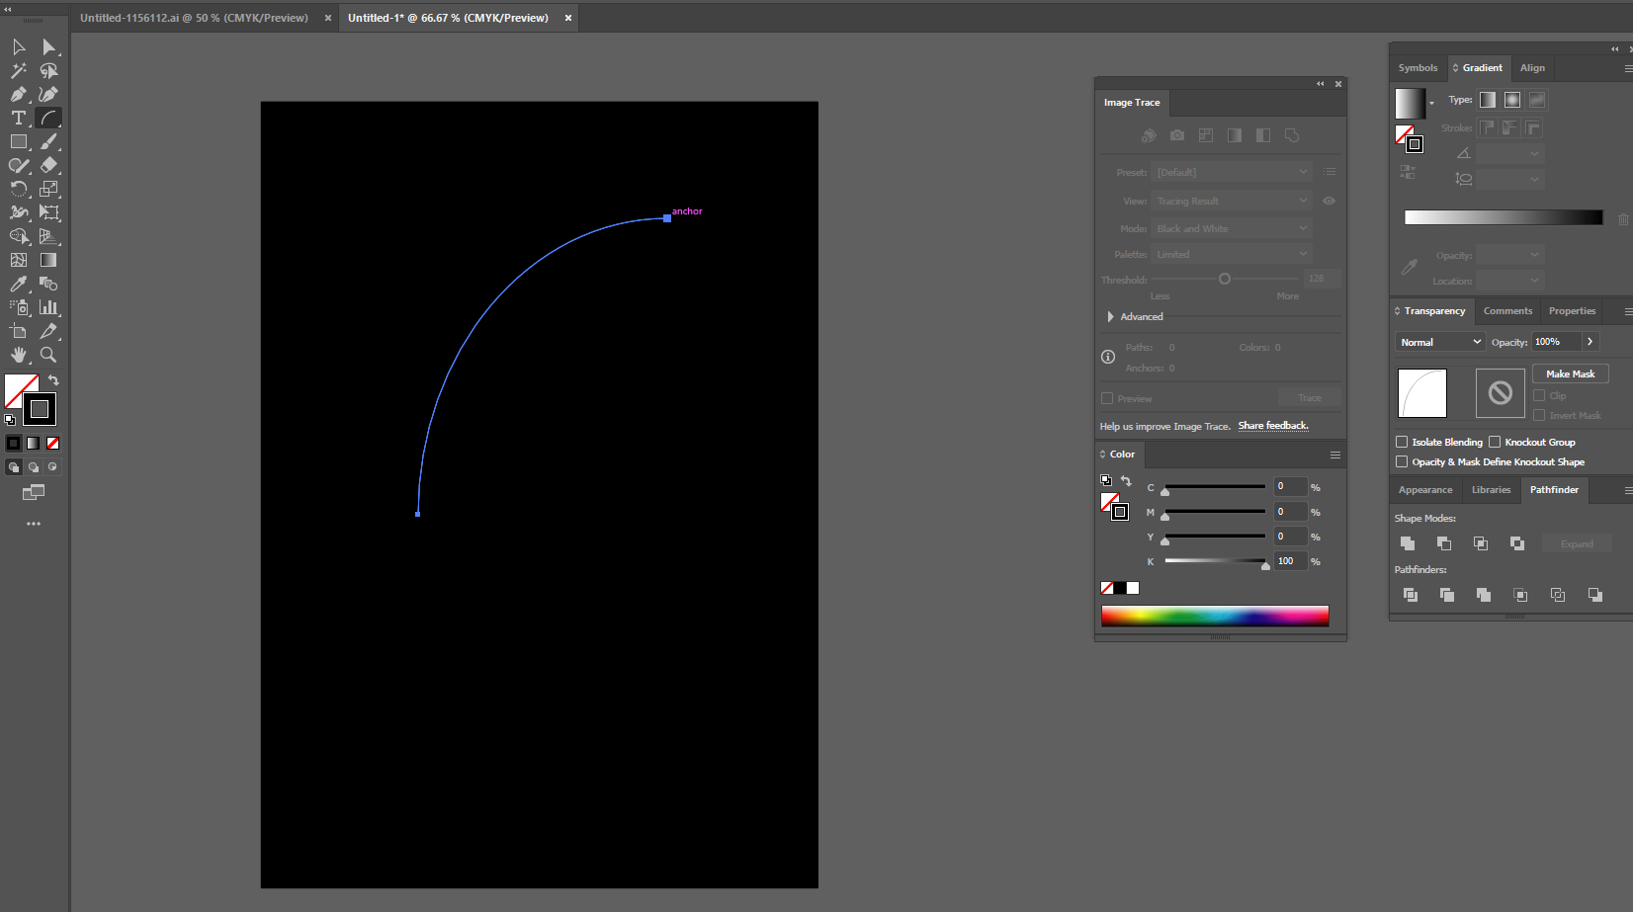Check Knockout Group checkbox
Image resolution: width=1633 pixels, height=912 pixels.
[x=1495, y=442]
